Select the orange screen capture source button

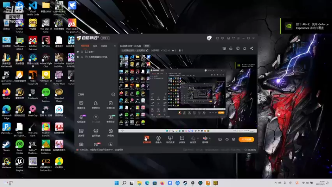[147, 140]
